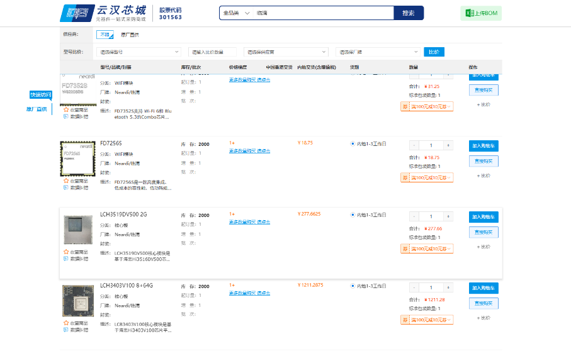The image size is (571, 351).
Task: Click the 券 coupon icon for LCH3403V100
Action: click(405, 320)
